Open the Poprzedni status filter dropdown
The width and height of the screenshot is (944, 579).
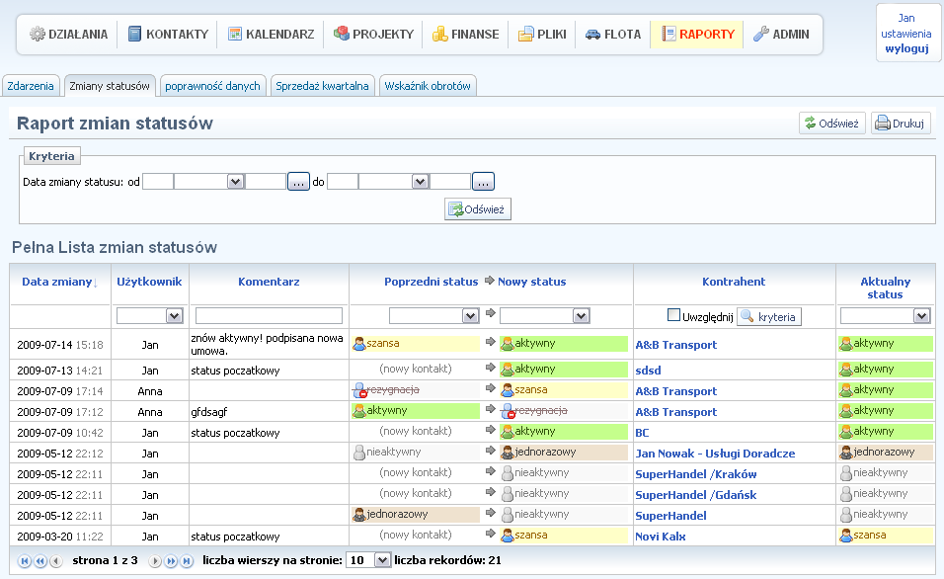433,316
